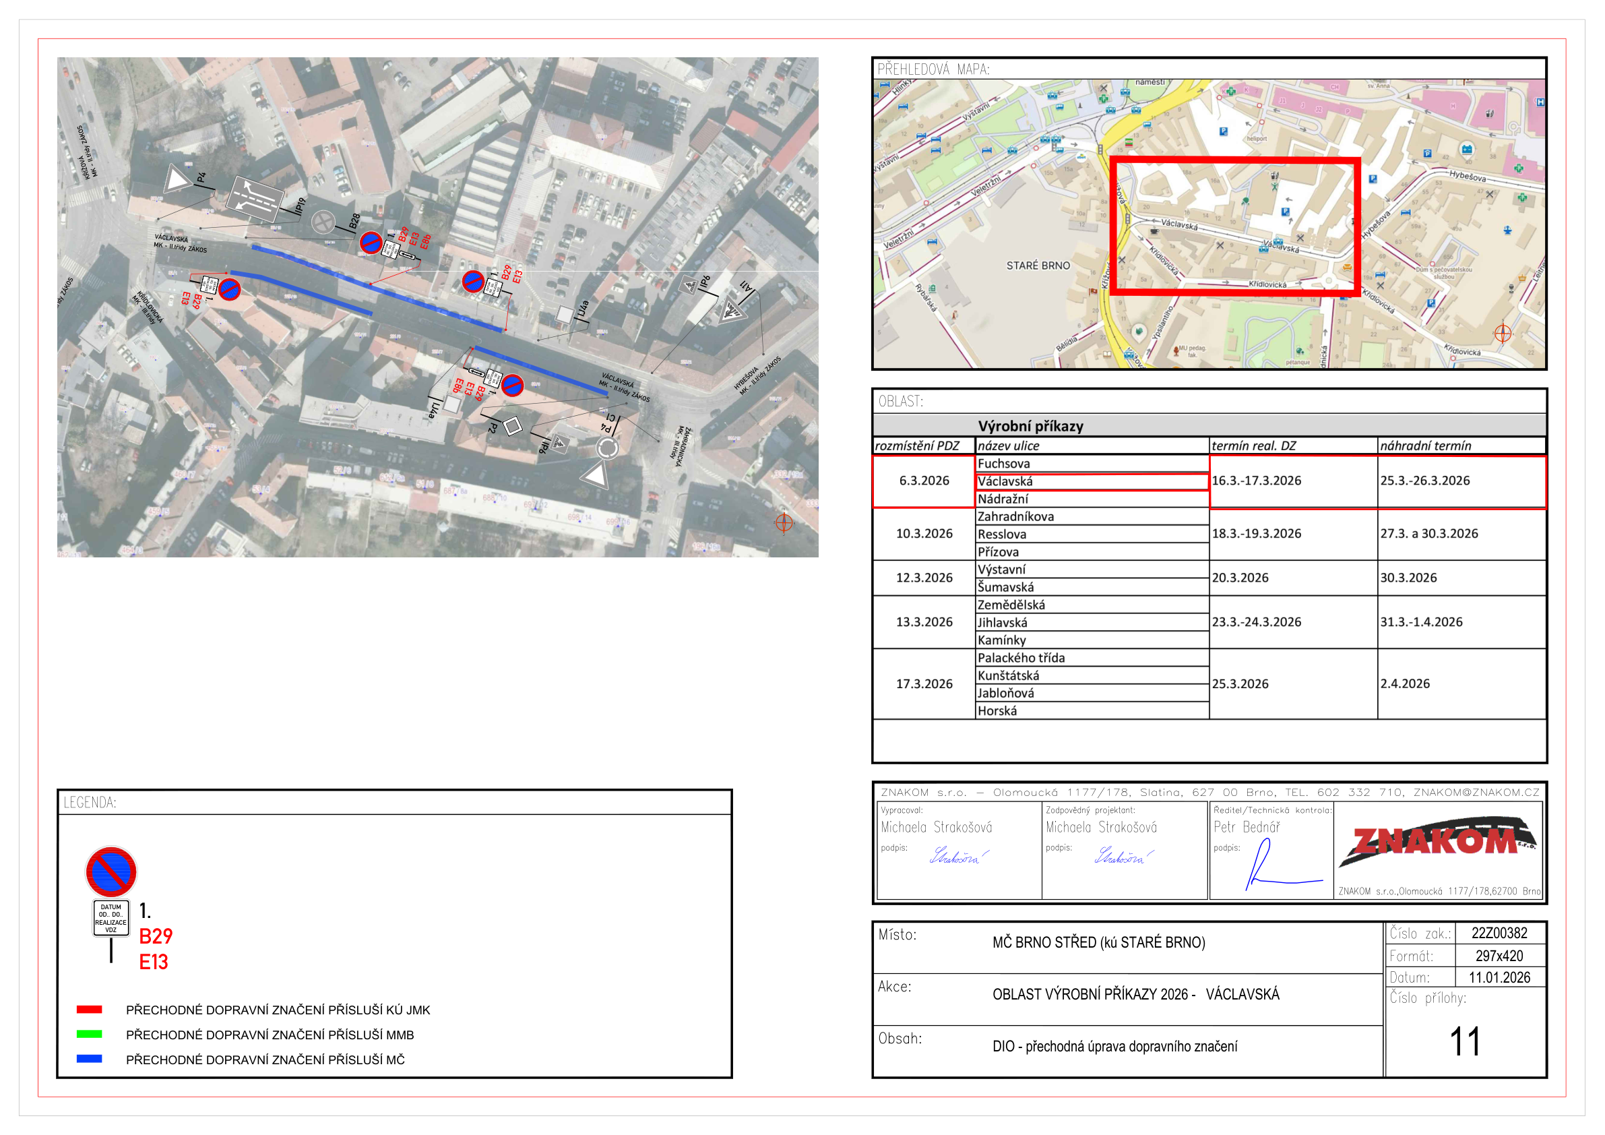Select the A11 pedestrian warning triangle sign
The width and height of the screenshot is (1605, 1135).
(x=731, y=311)
